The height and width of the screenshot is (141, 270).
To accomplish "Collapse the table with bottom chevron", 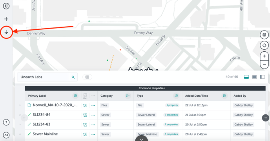I will tap(142, 139).
